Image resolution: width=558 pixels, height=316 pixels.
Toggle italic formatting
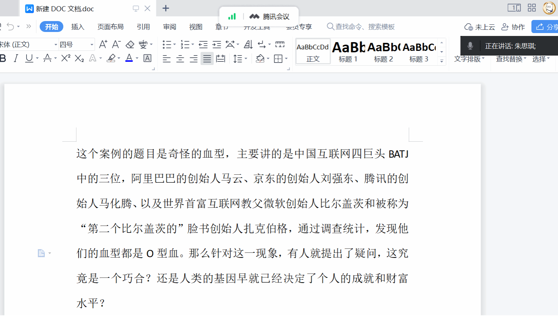[16, 58]
